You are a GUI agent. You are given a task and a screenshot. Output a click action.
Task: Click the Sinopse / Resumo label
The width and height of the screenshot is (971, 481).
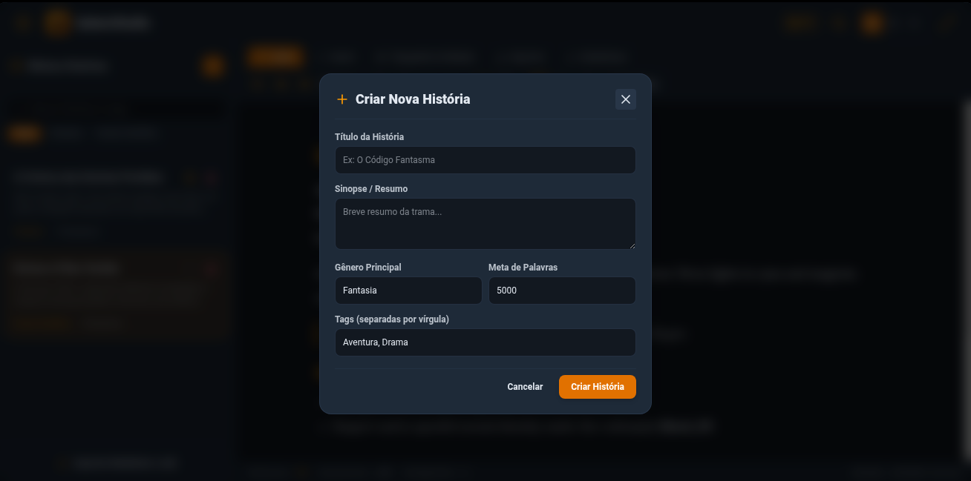(x=371, y=189)
